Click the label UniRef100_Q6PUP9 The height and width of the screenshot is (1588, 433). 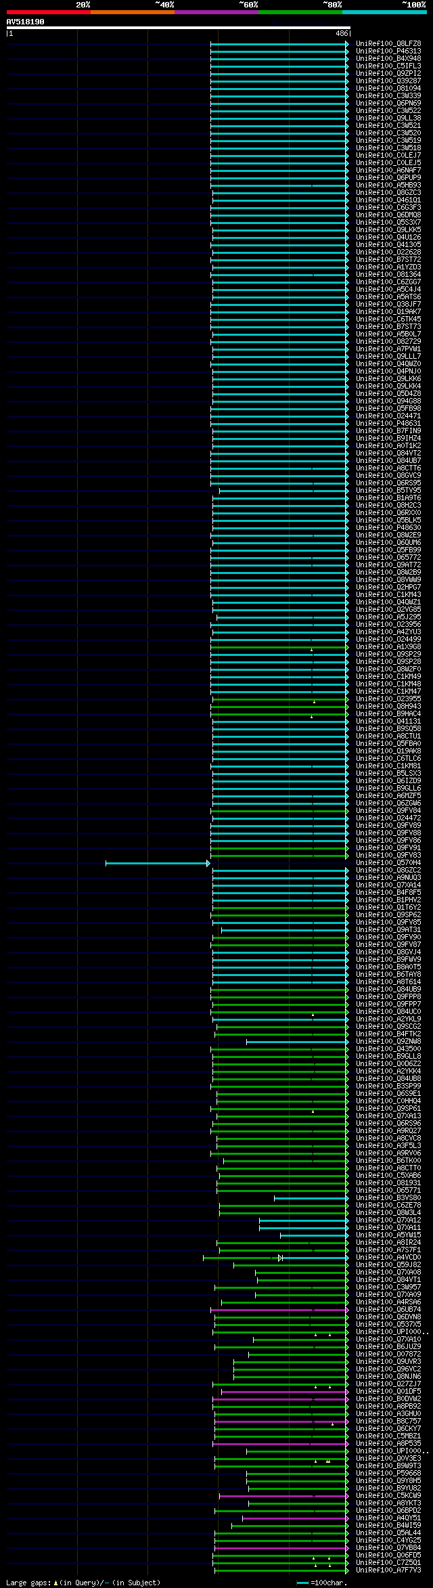(x=388, y=178)
